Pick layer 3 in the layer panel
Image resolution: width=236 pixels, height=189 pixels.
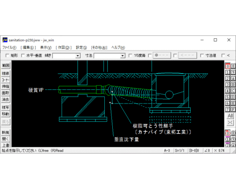point(228,85)
